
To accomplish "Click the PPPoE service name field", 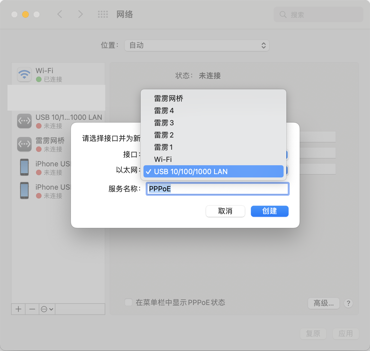I will pyautogui.click(x=217, y=189).
